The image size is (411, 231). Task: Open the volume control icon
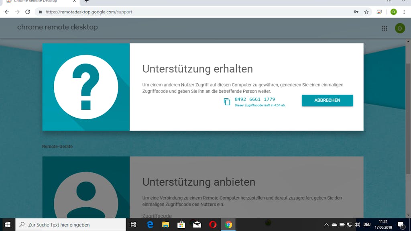tap(357, 225)
